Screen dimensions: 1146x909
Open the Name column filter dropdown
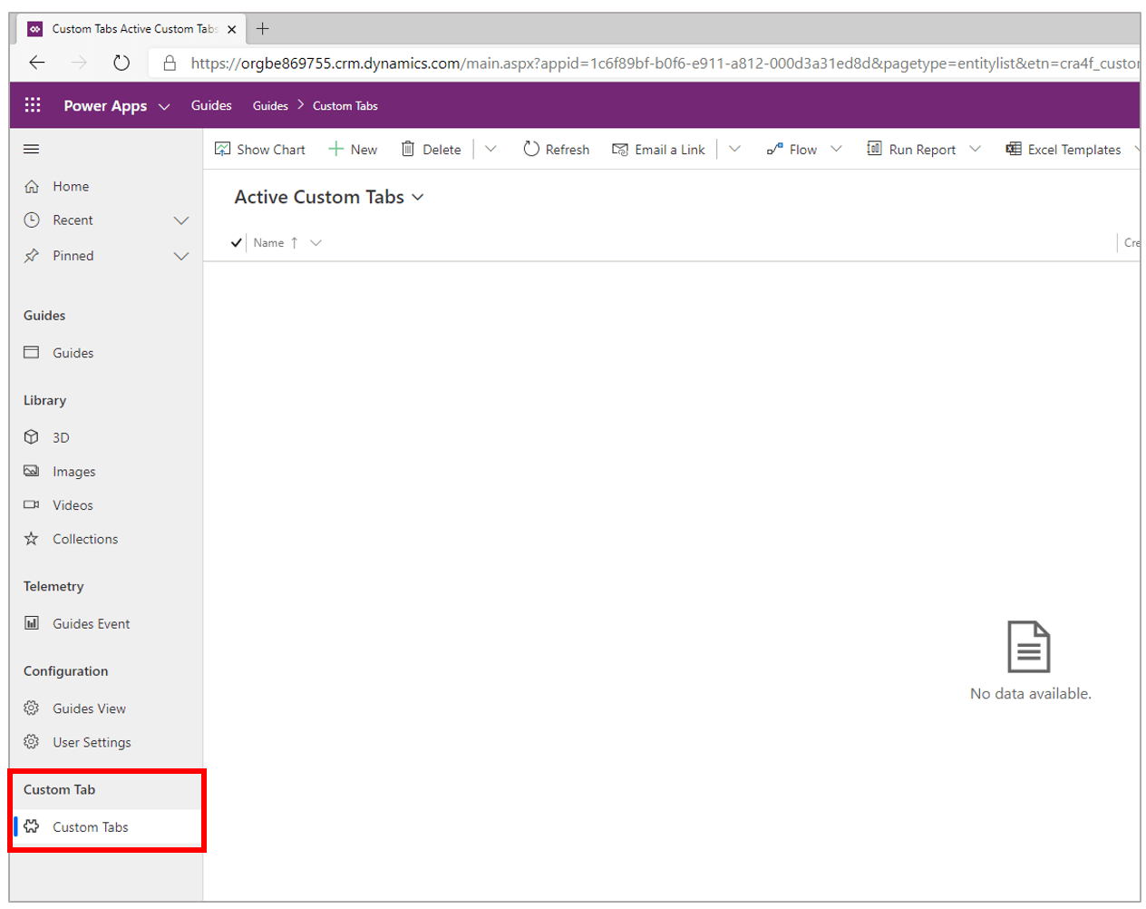tap(315, 242)
